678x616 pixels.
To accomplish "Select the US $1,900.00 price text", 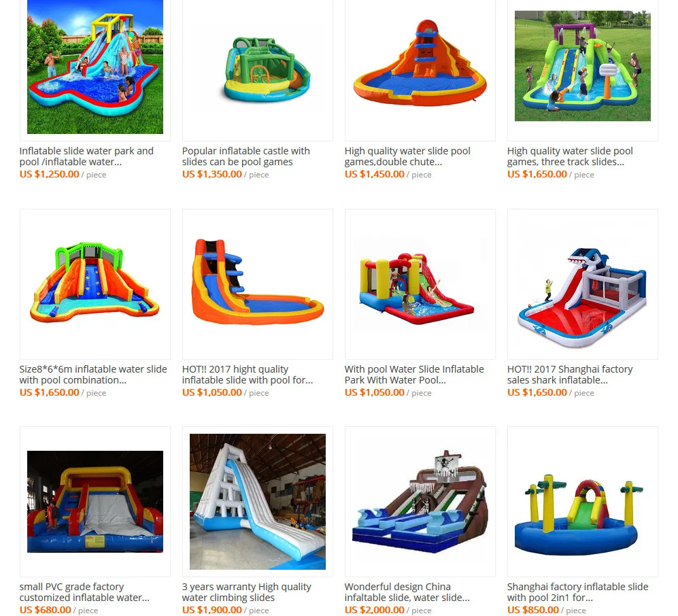I will (212, 610).
